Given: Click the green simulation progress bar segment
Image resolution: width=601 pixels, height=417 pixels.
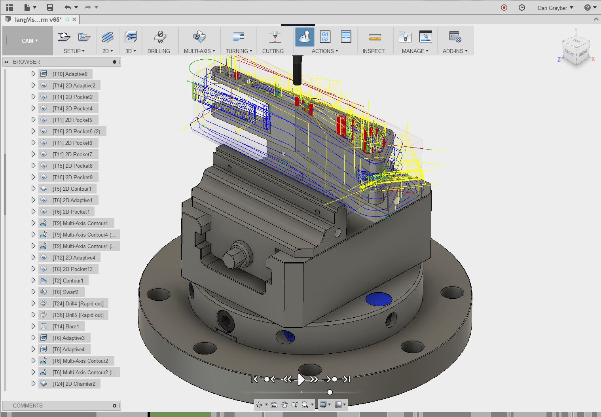Looking at the screenshot, I should pyautogui.click(x=180, y=415).
